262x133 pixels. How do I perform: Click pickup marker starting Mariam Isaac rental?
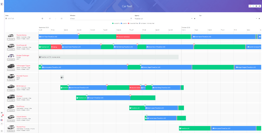[x=147, y=116]
